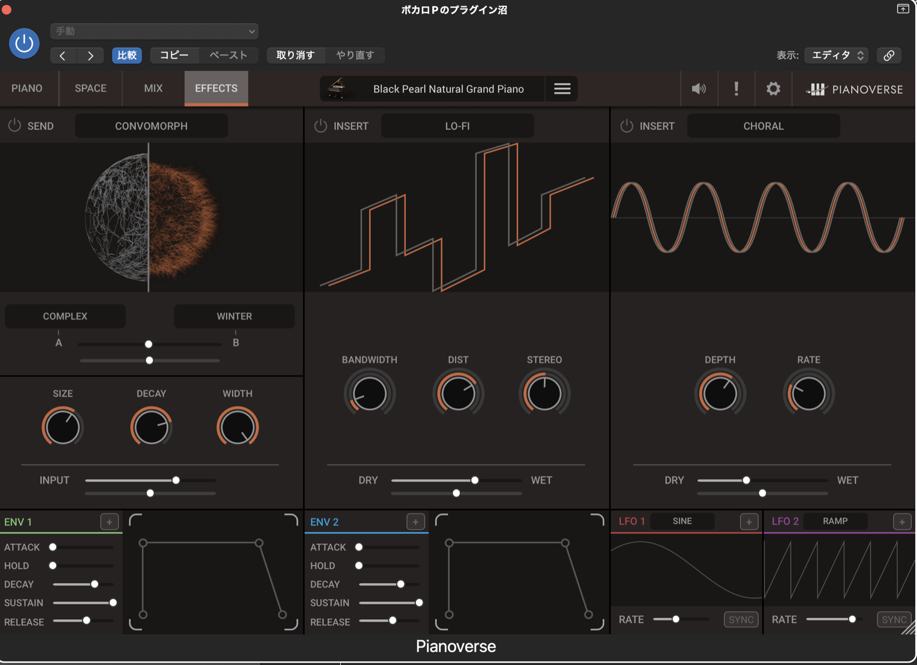This screenshot has height=665, width=917.
Task: Click the Convomorph INPUT slider
Action: (150, 481)
